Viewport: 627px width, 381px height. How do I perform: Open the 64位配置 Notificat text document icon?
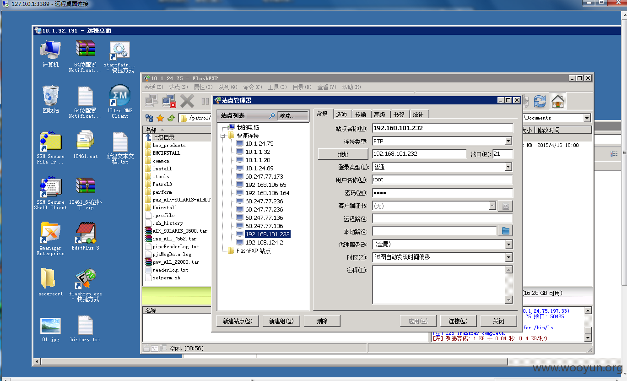coord(85,102)
